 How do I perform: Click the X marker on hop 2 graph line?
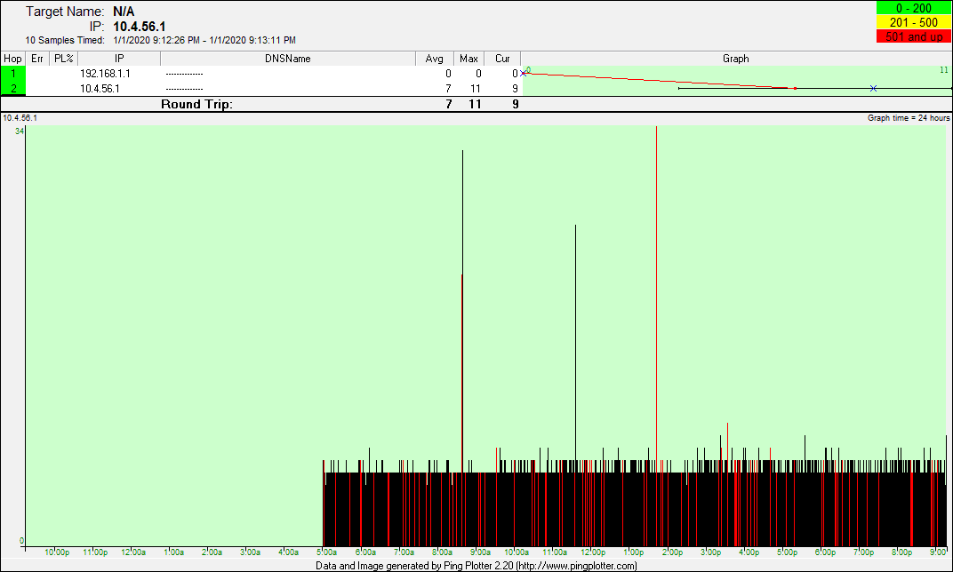coord(873,88)
